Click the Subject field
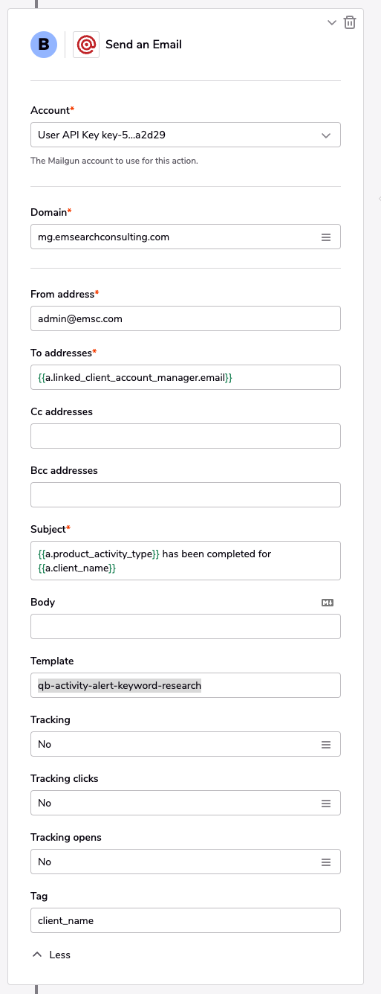The width and height of the screenshot is (381, 994). click(x=186, y=560)
